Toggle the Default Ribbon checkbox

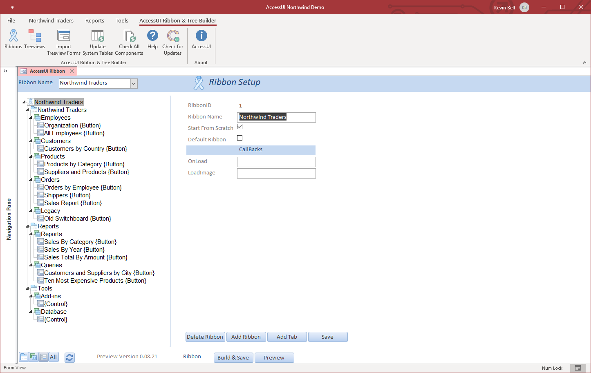point(240,138)
